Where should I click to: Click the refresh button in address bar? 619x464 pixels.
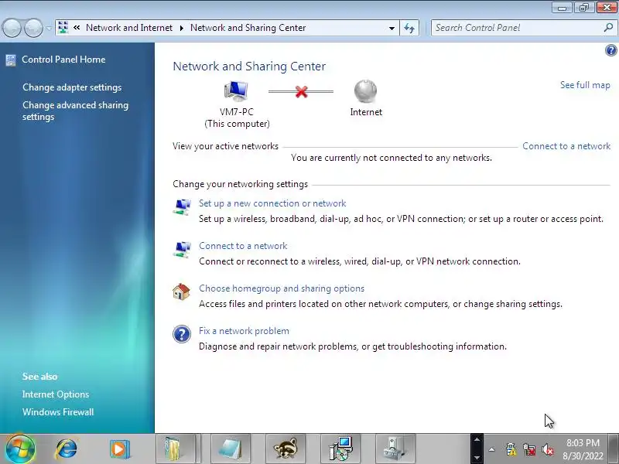[x=409, y=28]
